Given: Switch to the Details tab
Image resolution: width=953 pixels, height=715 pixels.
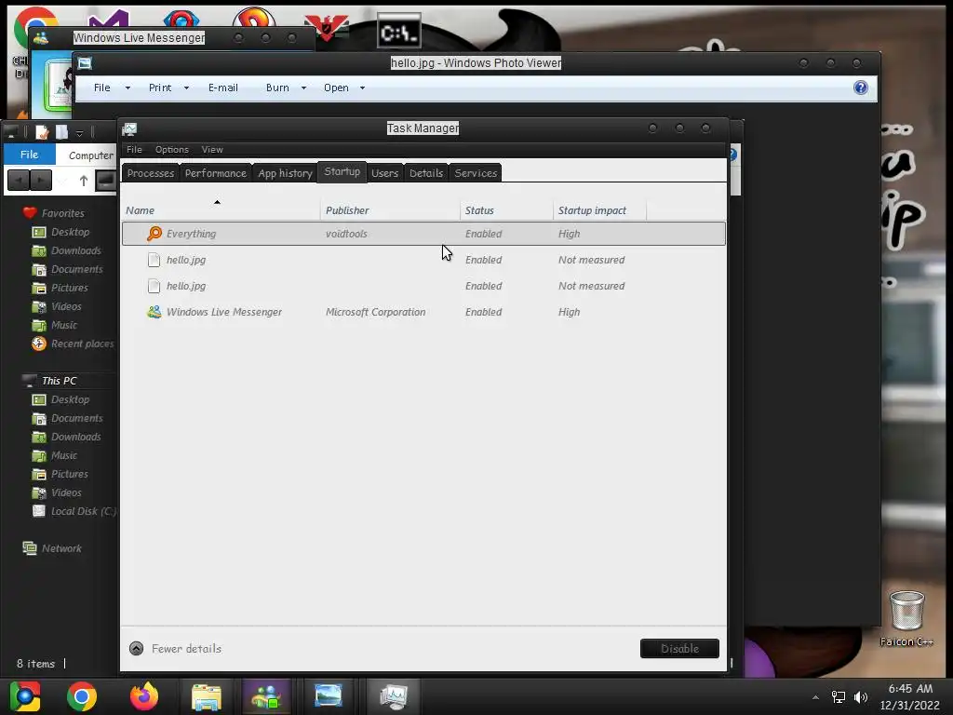Looking at the screenshot, I should click(x=426, y=173).
